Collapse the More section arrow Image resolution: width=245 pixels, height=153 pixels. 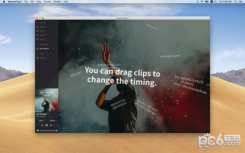coord(37,54)
